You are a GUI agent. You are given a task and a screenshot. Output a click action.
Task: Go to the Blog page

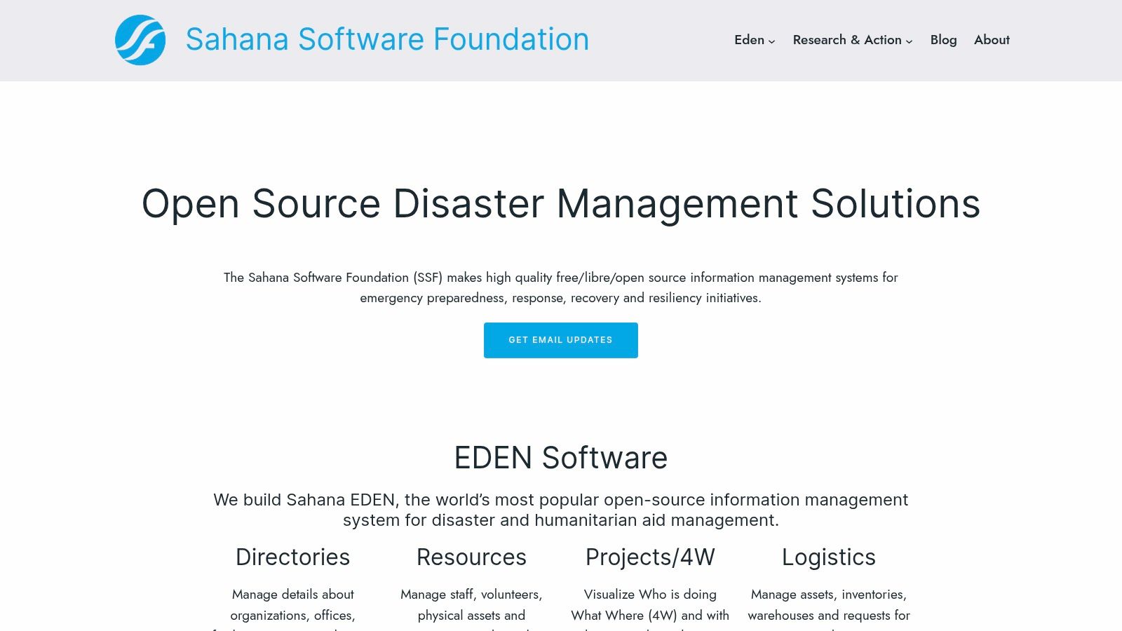943,40
